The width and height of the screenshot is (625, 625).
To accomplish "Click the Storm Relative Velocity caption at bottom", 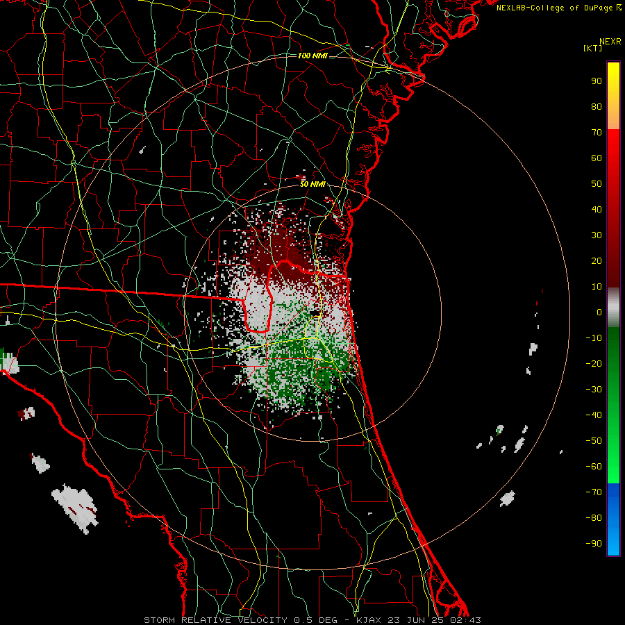I will [x=312, y=620].
